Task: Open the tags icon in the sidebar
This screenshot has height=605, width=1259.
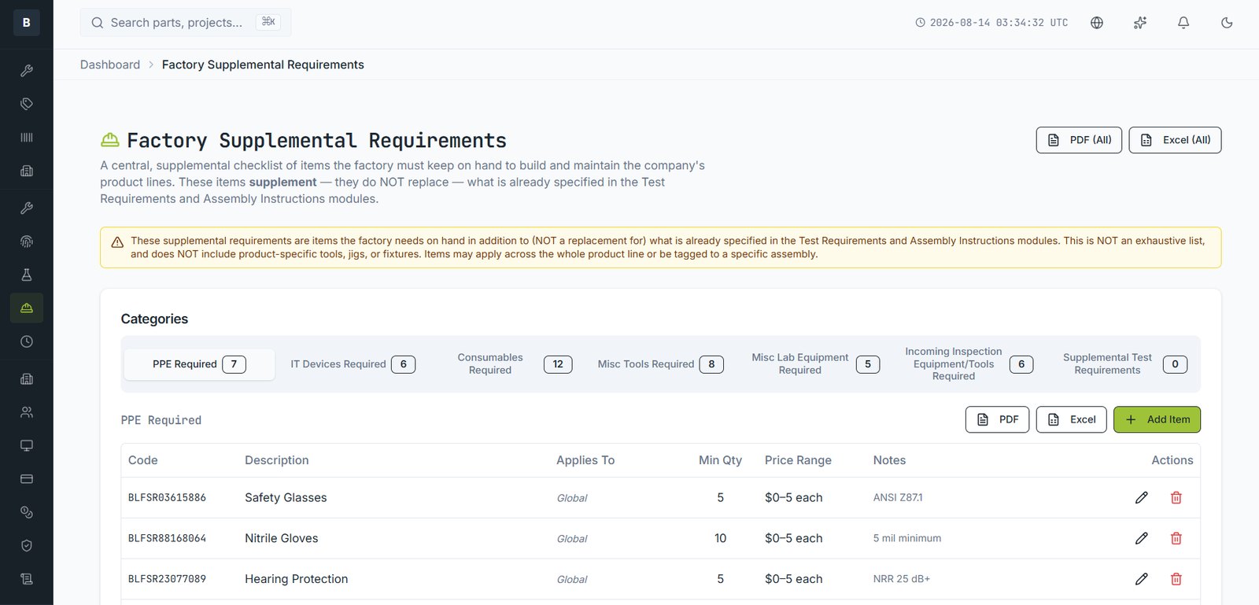Action: click(27, 104)
